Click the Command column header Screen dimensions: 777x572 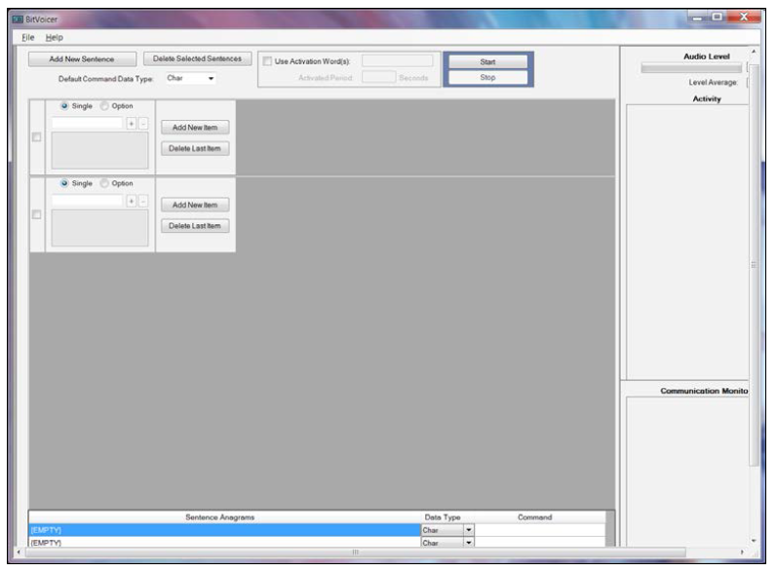534,517
